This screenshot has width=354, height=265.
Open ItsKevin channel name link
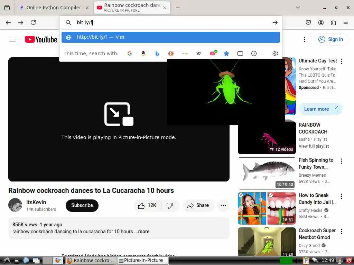[x=36, y=202]
